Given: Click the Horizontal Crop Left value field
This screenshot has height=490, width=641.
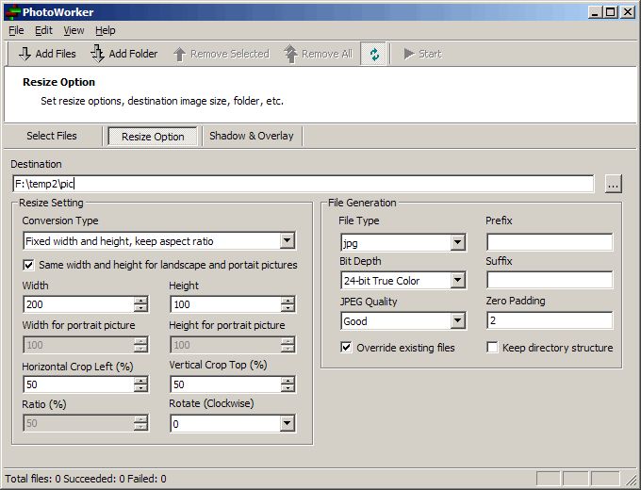Looking at the screenshot, I should coord(78,384).
